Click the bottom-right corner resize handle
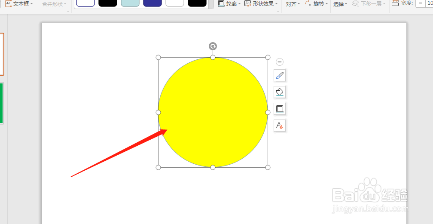 (268, 167)
